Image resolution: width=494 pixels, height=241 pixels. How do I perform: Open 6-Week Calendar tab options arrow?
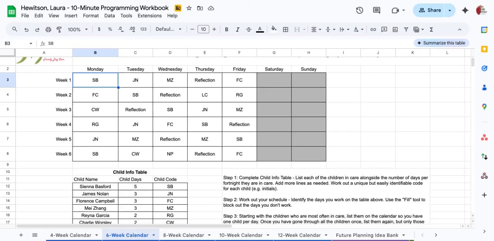pos(154,235)
